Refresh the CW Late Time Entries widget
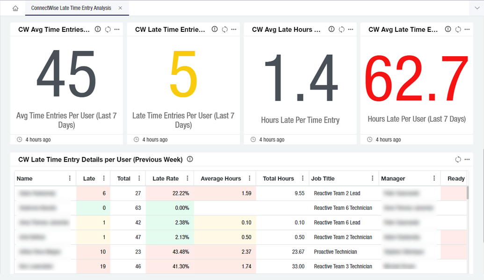This screenshot has height=280, width=484. [225, 29]
